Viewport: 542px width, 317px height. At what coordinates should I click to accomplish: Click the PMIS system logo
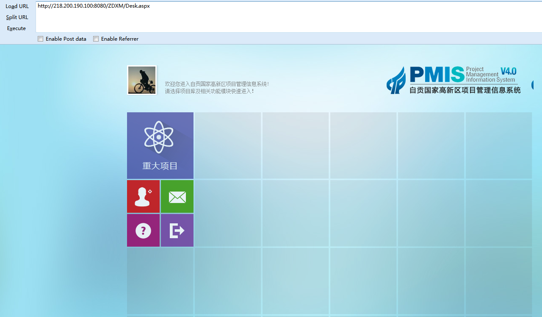[454, 80]
